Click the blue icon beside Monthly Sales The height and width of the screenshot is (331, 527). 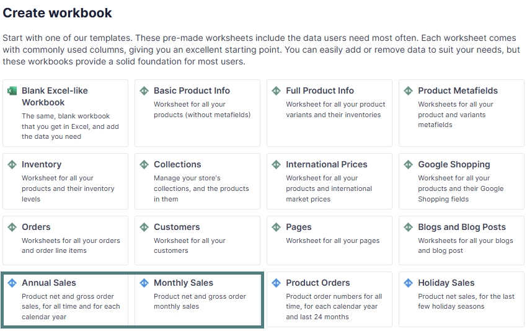point(144,283)
